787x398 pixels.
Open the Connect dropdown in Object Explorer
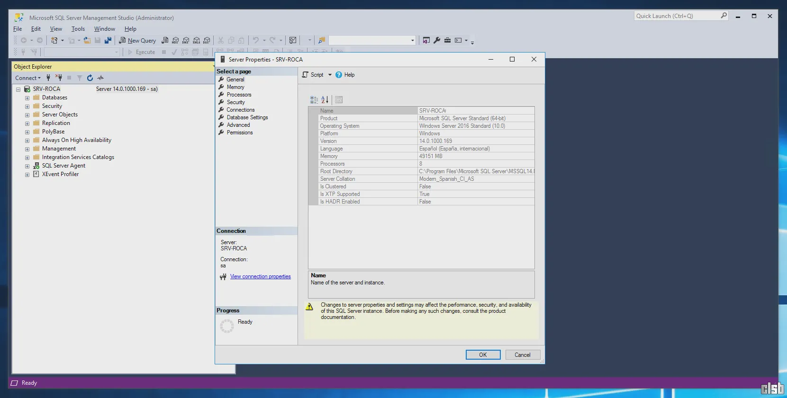28,78
